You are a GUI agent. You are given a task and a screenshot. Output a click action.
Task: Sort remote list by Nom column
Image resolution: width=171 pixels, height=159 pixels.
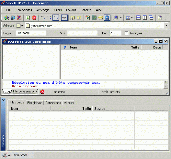pos(90,47)
